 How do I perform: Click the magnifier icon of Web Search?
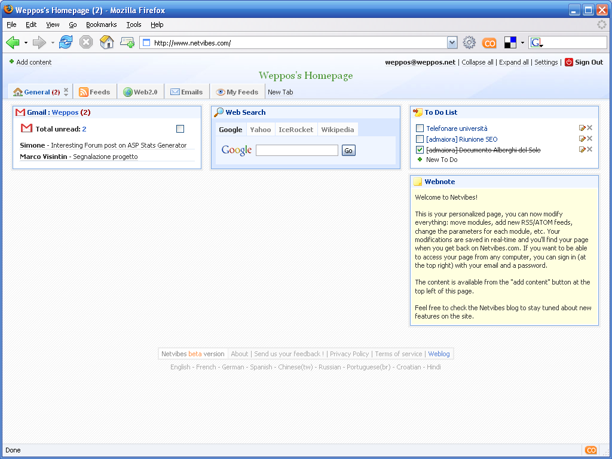tap(219, 112)
